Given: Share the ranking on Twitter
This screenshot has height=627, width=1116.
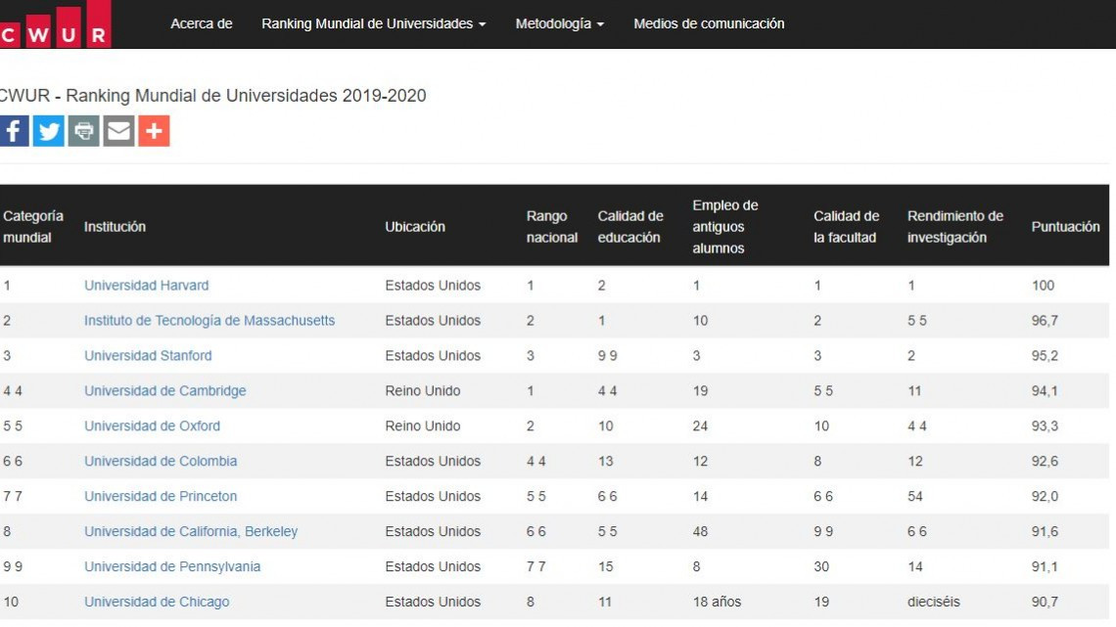Looking at the screenshot, I should coord(48,130).
